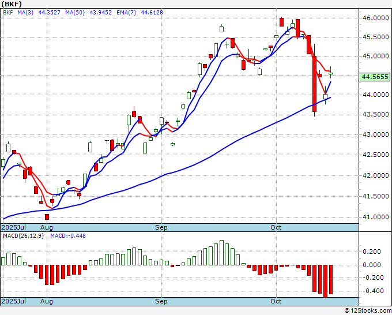The width and height of the screenshot is (392, 315).
Task: Click the 46.0000 price axis label
Action: click(x=376, y=18)
